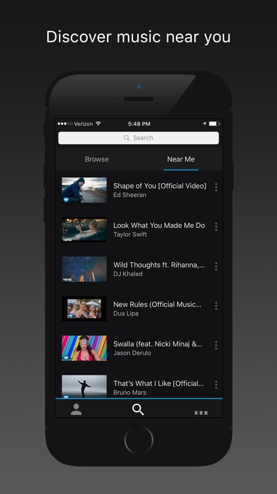Open options menu for That's What I Like
The width and height of the screenshot is (277, 494).
pos(216,385)
